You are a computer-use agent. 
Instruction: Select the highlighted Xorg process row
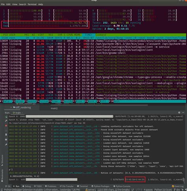tap(93, 38)
